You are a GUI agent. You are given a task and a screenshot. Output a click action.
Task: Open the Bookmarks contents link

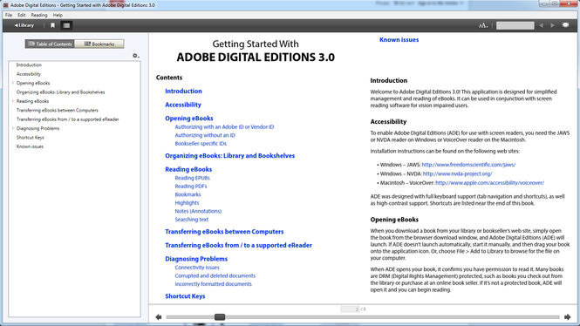click(188, 194)
